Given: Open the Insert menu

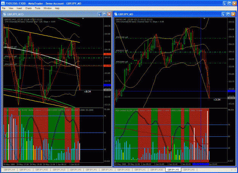Looking at the screenshot, I should (19, 8).
